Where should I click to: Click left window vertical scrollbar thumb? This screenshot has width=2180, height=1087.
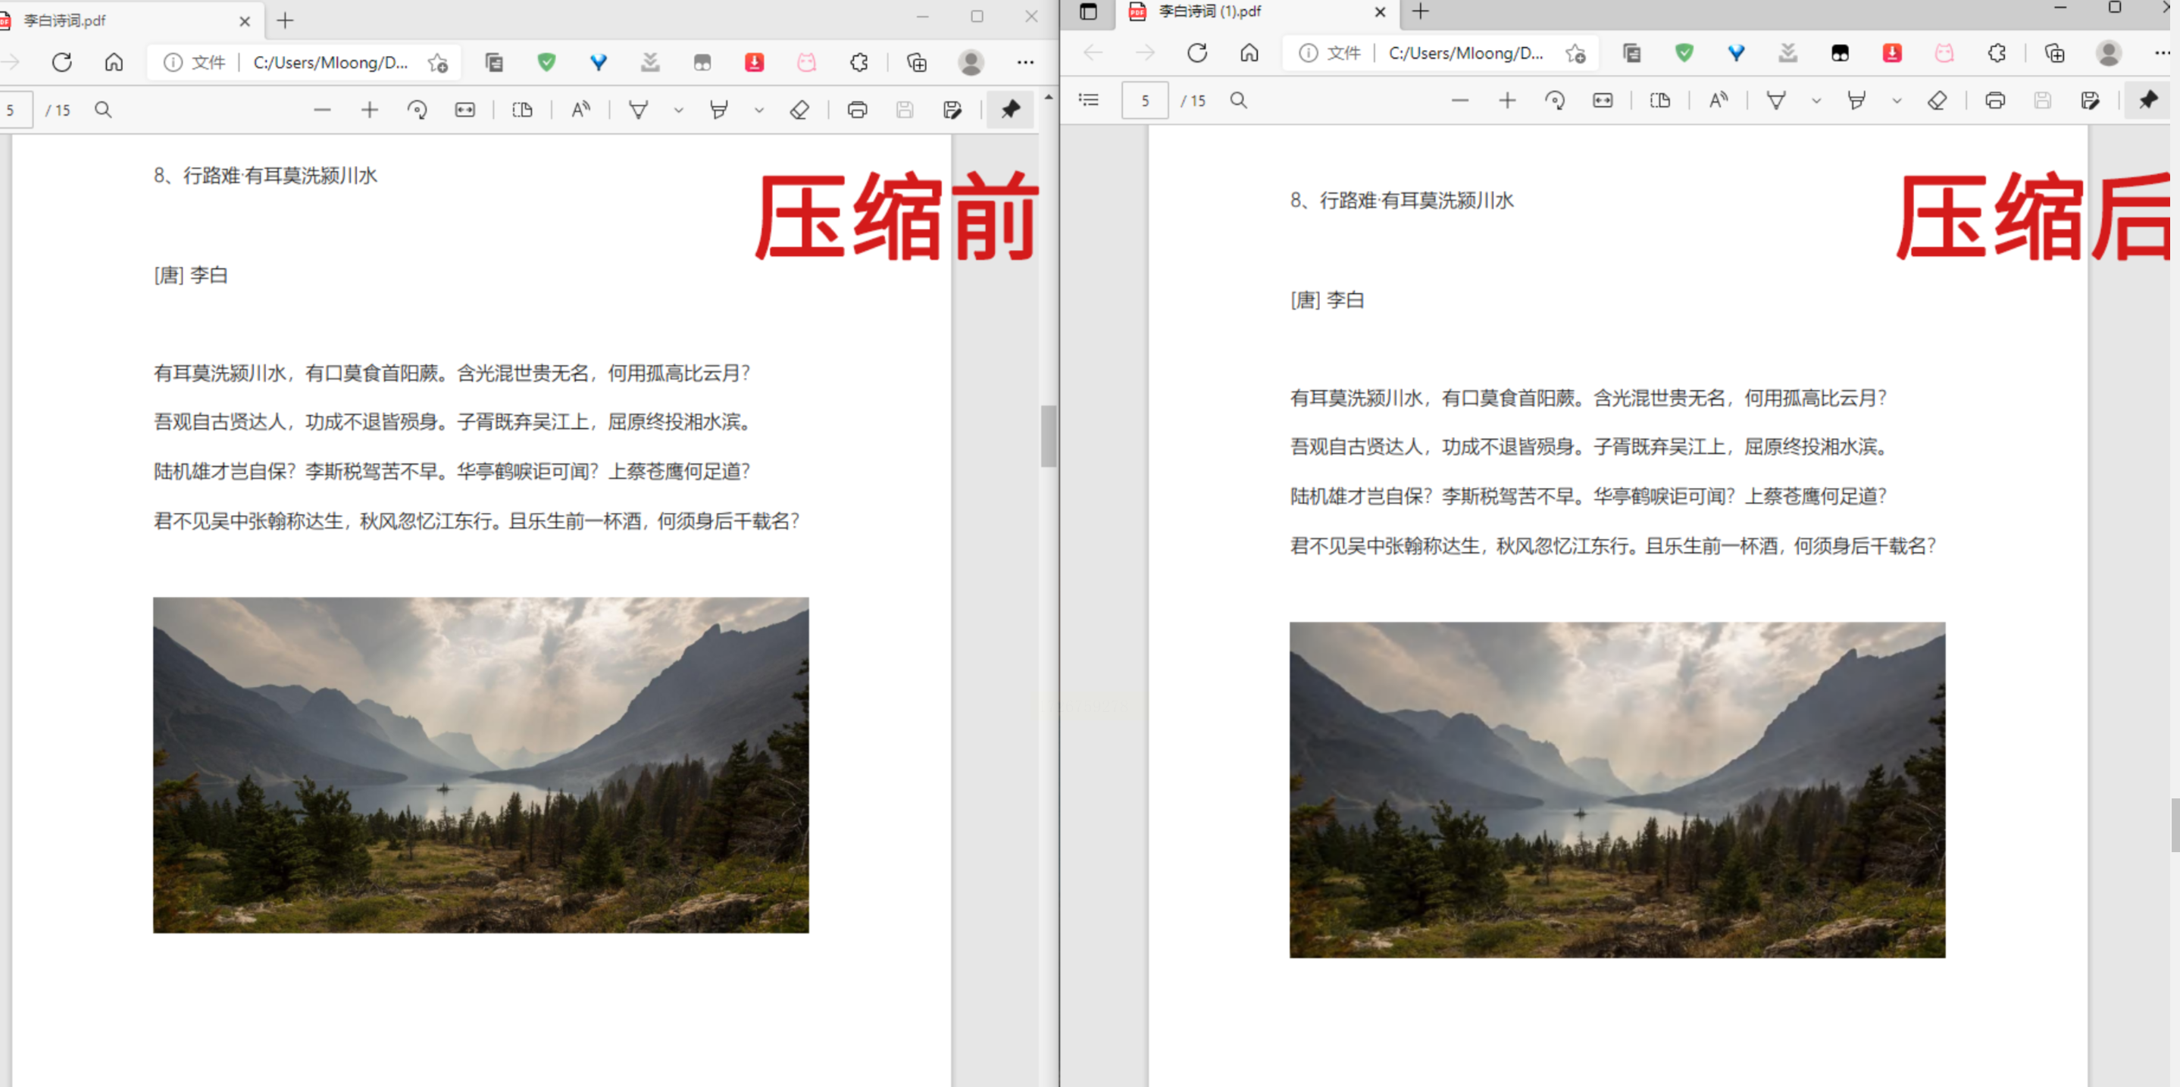tap(1049, 436)
